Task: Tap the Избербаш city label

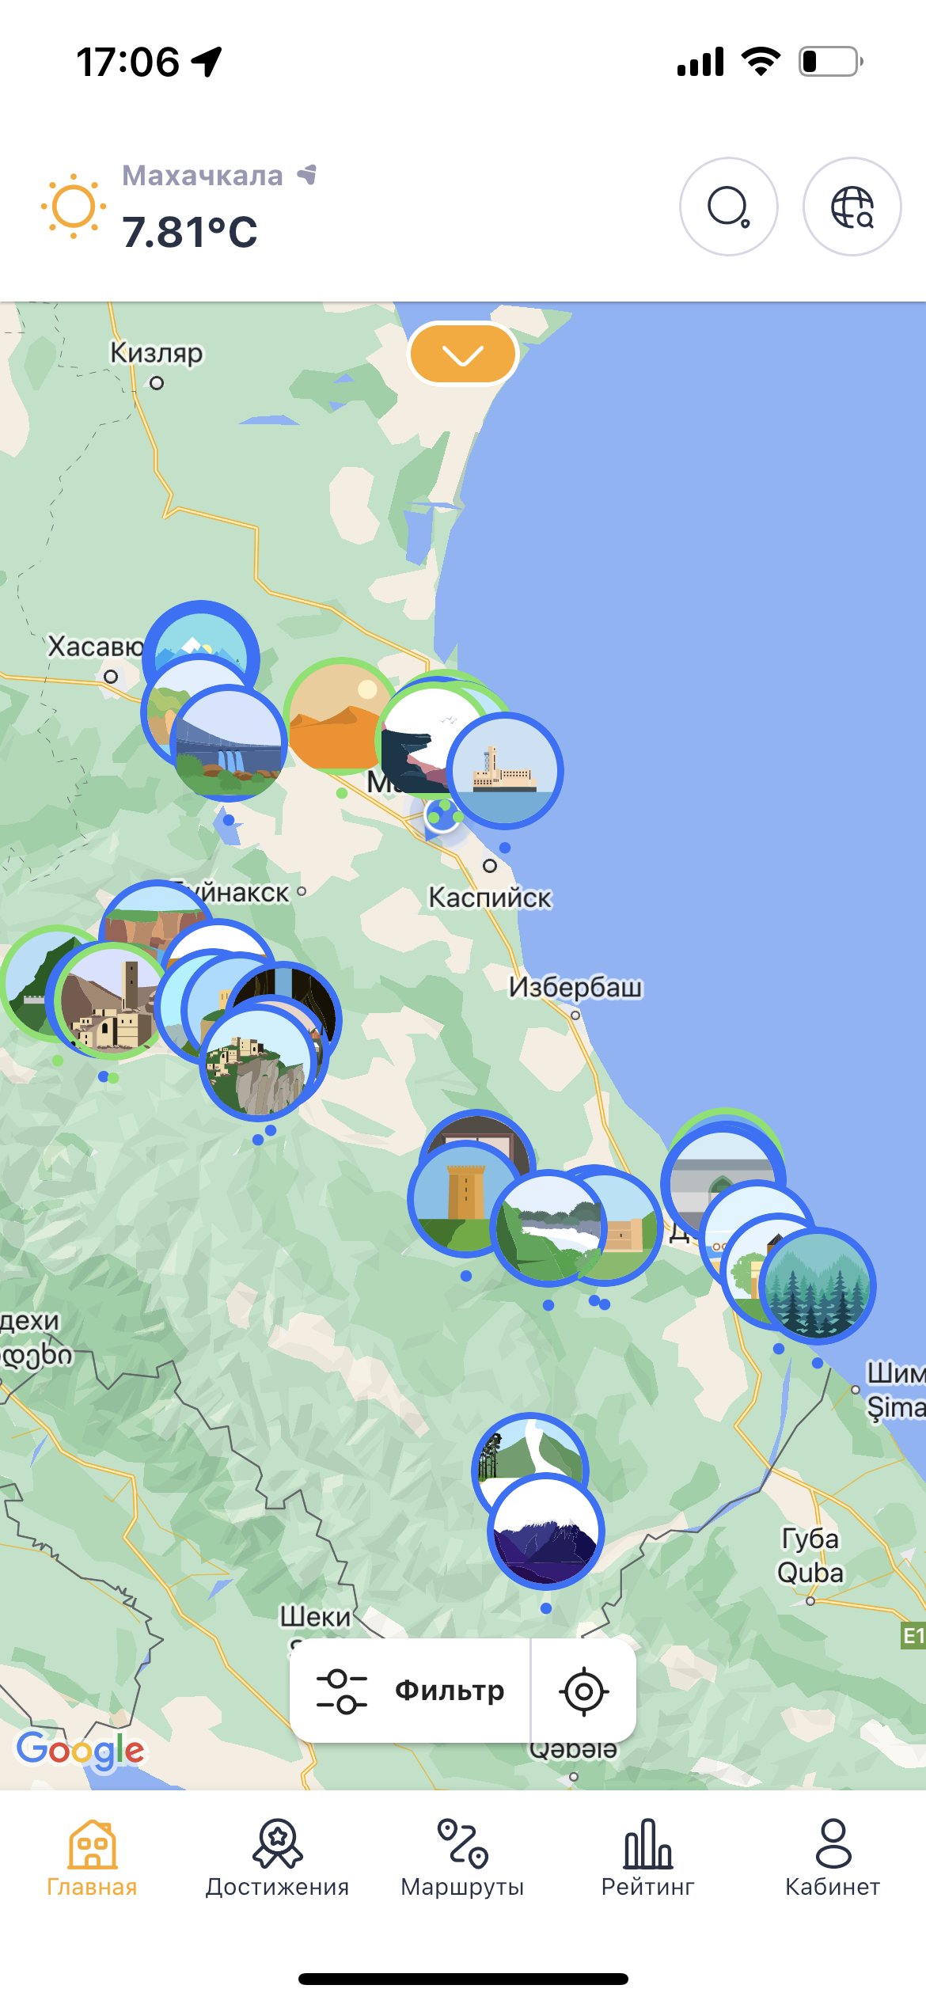Action: pos(575,988)
